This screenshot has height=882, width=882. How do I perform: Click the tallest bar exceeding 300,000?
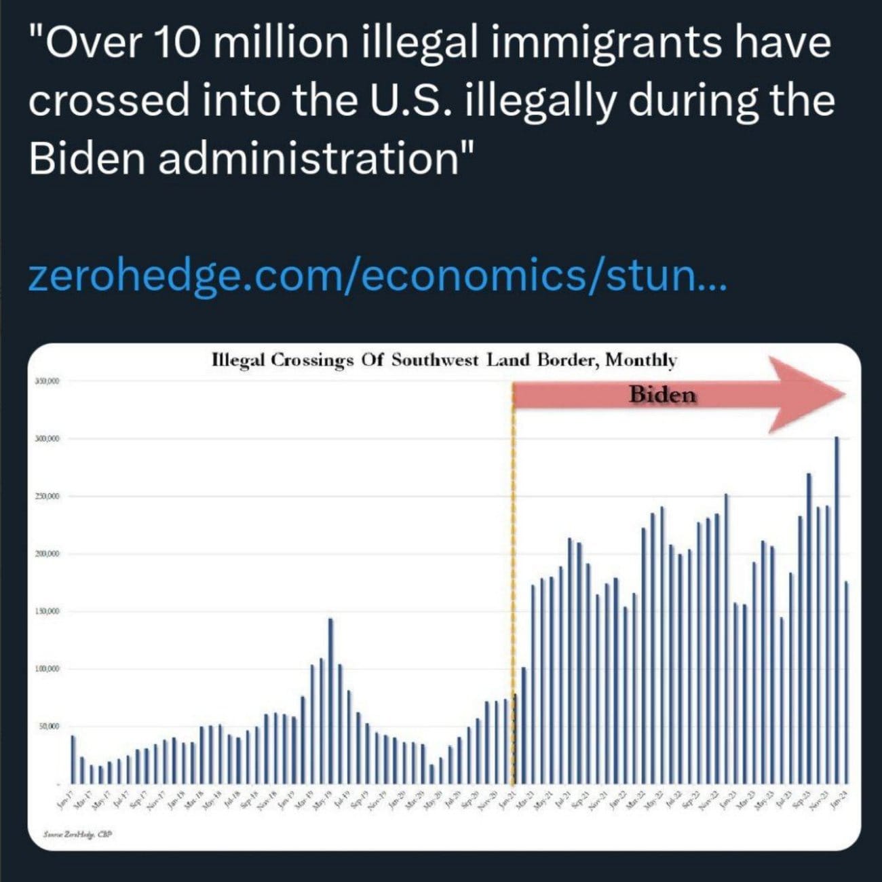coord(837,609)
